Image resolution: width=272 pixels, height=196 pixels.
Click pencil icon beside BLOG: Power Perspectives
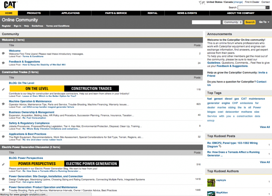pos(3,164)
